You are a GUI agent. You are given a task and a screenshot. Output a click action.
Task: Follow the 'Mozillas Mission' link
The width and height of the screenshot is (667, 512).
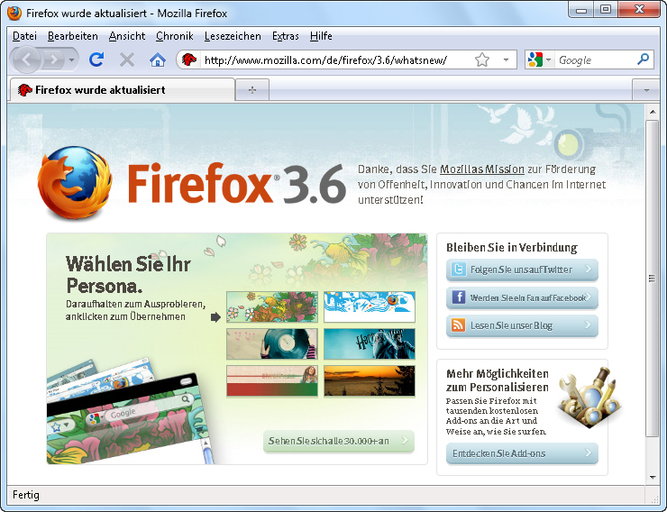[x=480, y=169]
